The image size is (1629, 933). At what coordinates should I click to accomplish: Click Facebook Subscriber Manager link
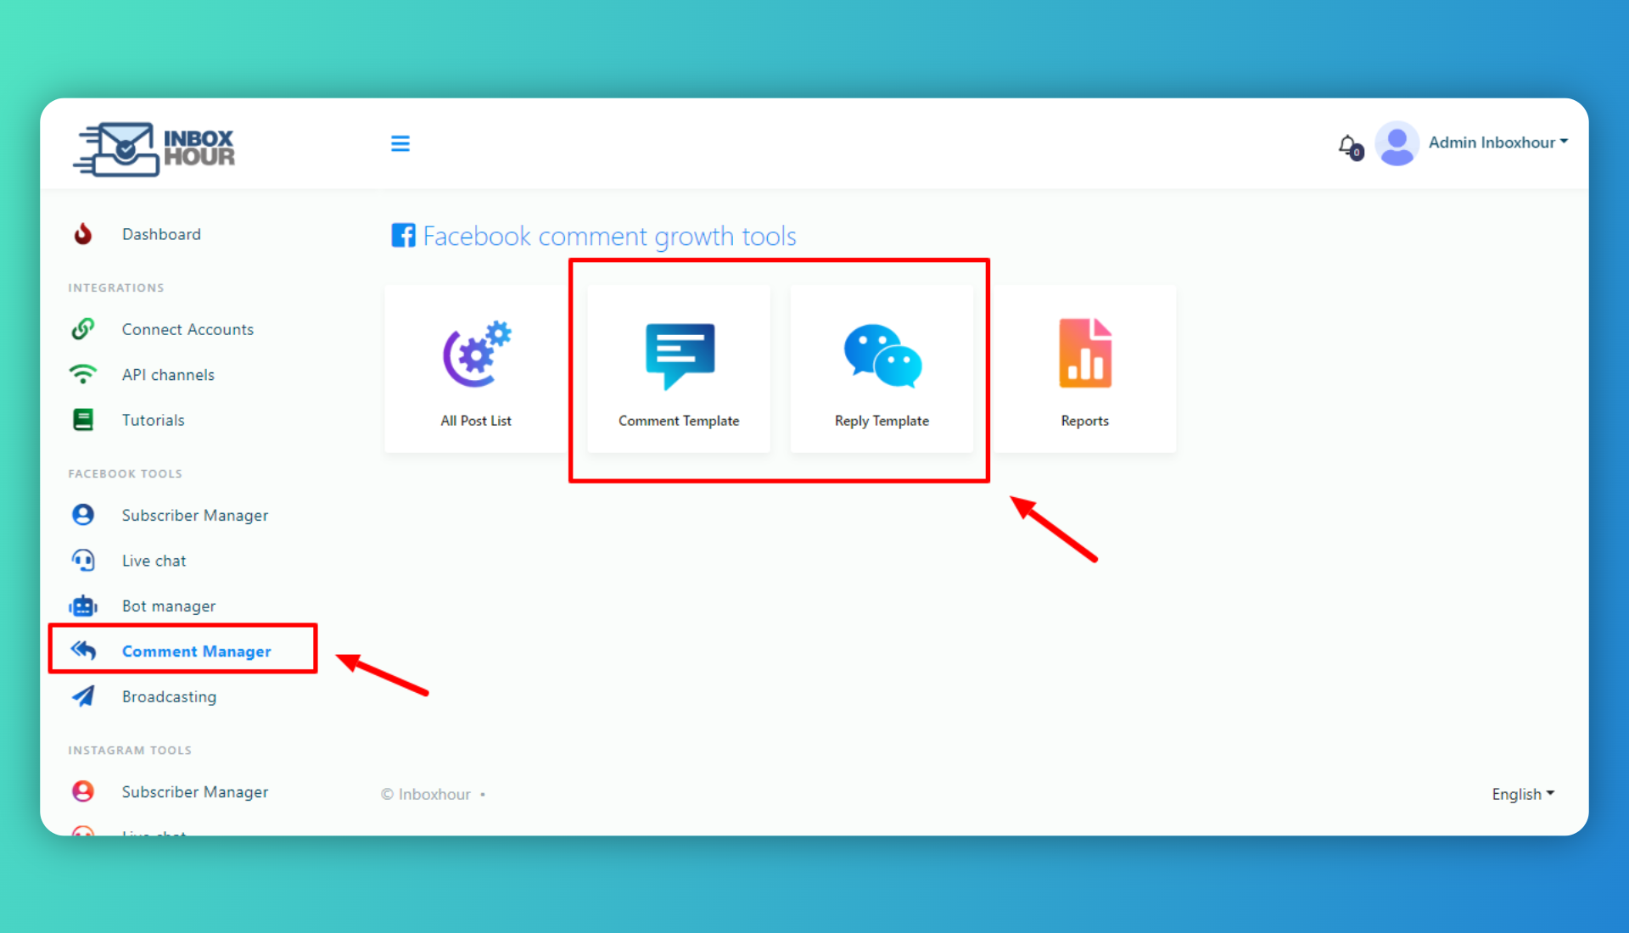[x=194, y=516]
